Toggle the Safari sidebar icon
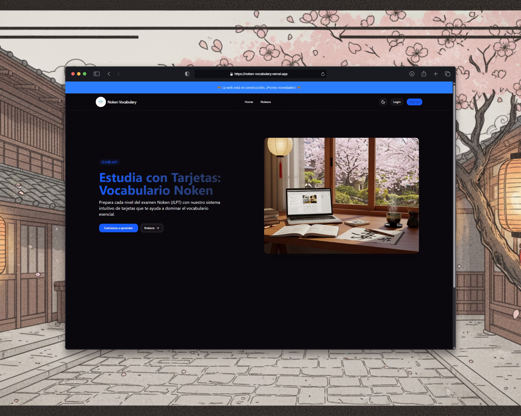 click(97, 74)
